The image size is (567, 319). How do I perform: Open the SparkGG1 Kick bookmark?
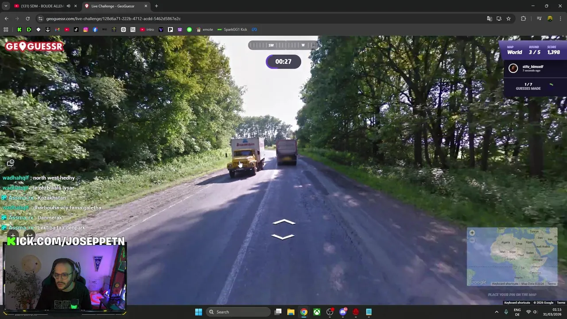point(232,30)
